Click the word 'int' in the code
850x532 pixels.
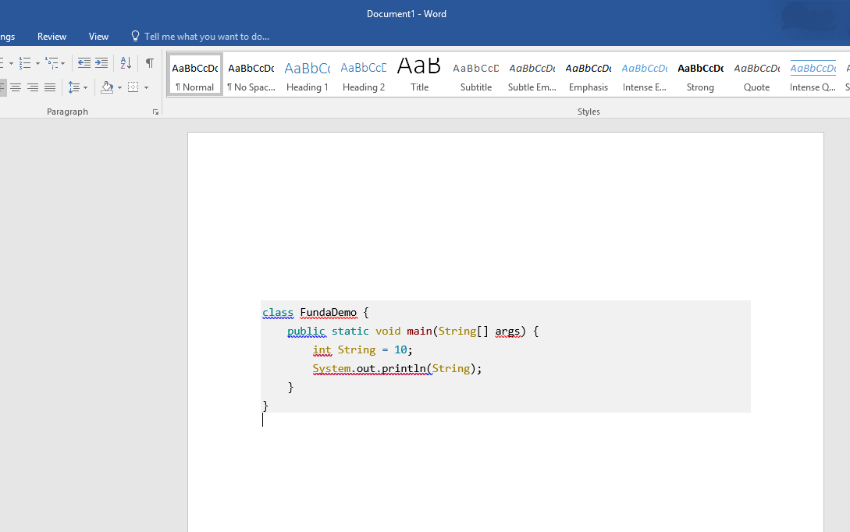pyautogui.click(x=322, y=350)
